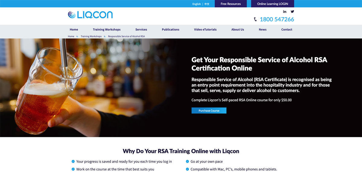Open Publications in navigation bar
Image resolution: width=362 pixels, height=175 pixels.
(170, 30)
